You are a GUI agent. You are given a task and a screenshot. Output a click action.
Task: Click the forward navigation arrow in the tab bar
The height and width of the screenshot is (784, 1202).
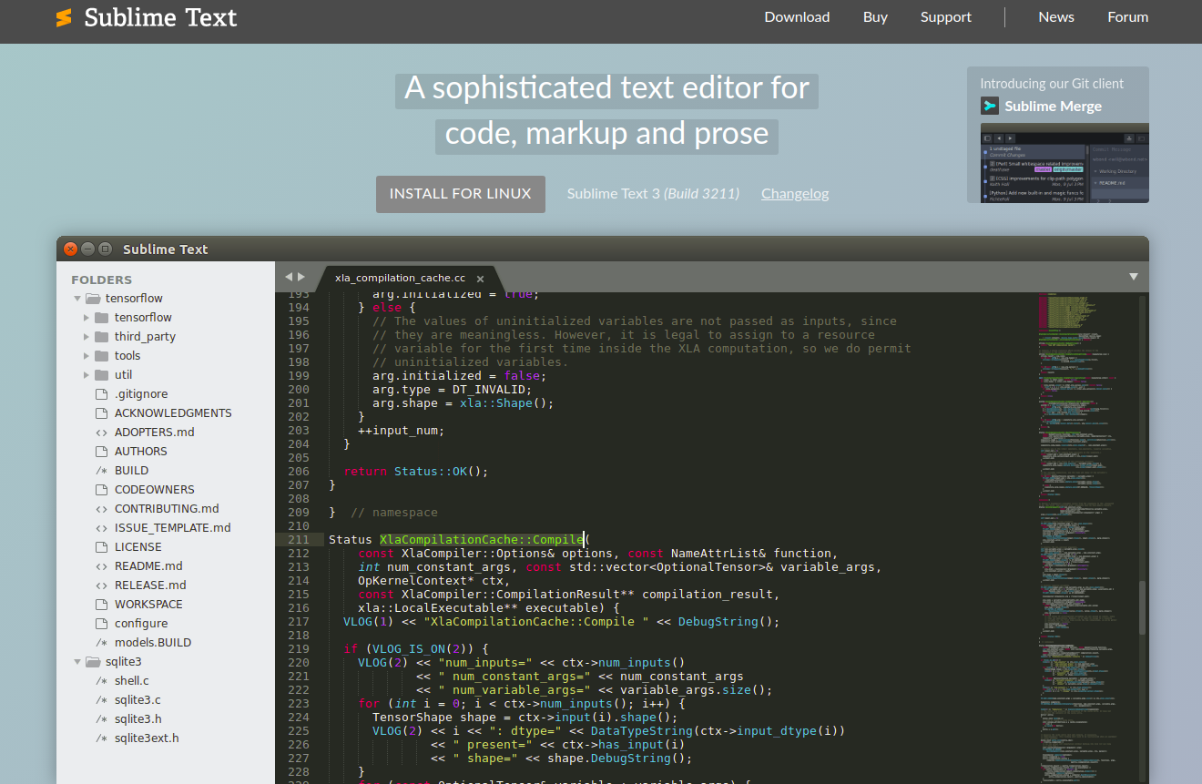[x=300, y=275]
